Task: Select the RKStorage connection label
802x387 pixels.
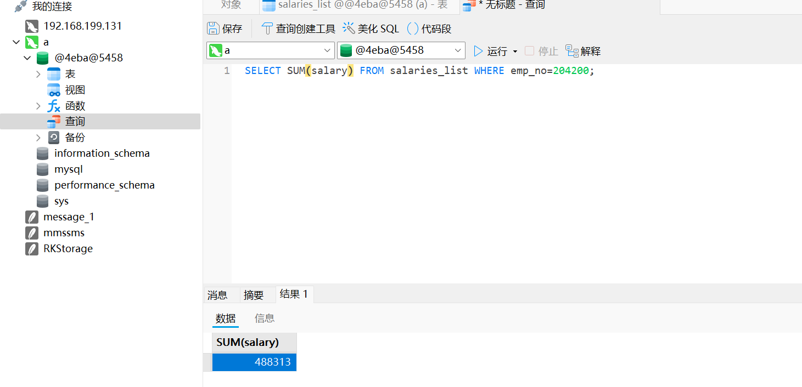Action: (68, 249)
